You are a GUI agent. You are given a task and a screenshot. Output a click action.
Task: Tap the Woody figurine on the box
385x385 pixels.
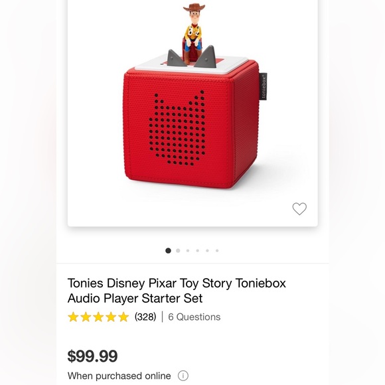pyautogui.click(x=194, y=33)
